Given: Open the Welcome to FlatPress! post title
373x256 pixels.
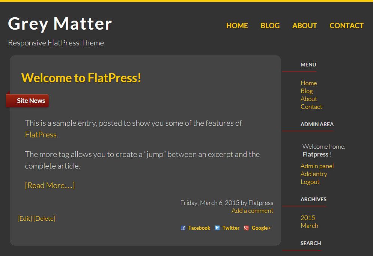Looking at the screenshot, I should (x=81, y=78).
